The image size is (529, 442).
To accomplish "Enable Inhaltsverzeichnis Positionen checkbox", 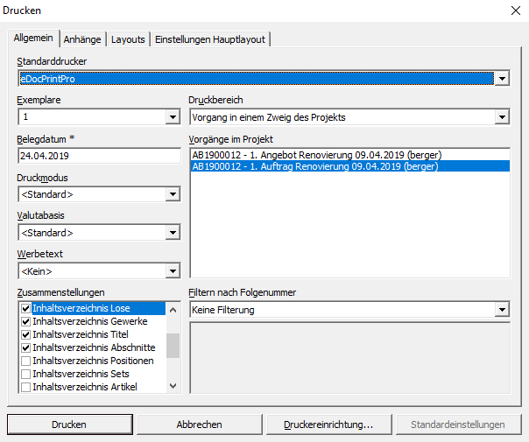I will coord(25,361).
